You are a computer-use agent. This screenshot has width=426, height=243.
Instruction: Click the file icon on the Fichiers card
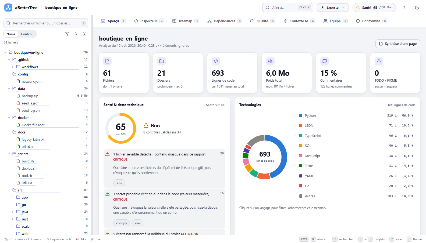(107, 61)
